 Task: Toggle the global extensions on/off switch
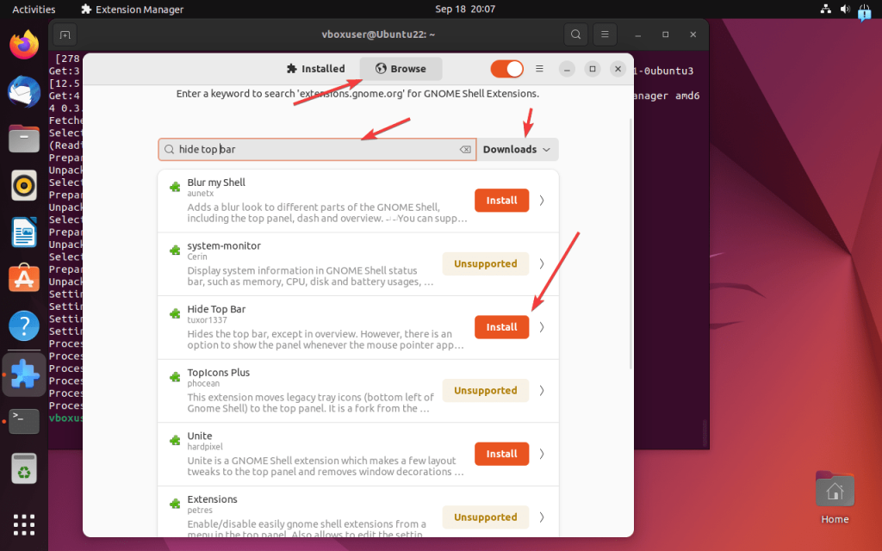coord(506,69)
